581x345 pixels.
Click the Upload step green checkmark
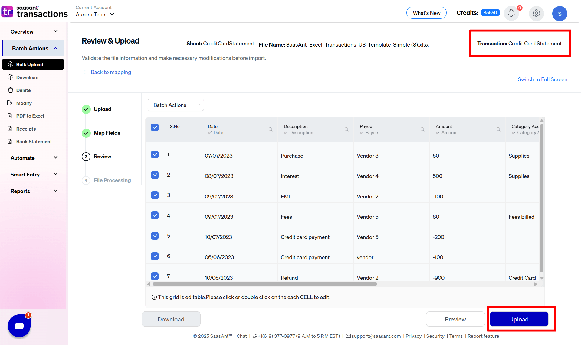pos(86,109)
